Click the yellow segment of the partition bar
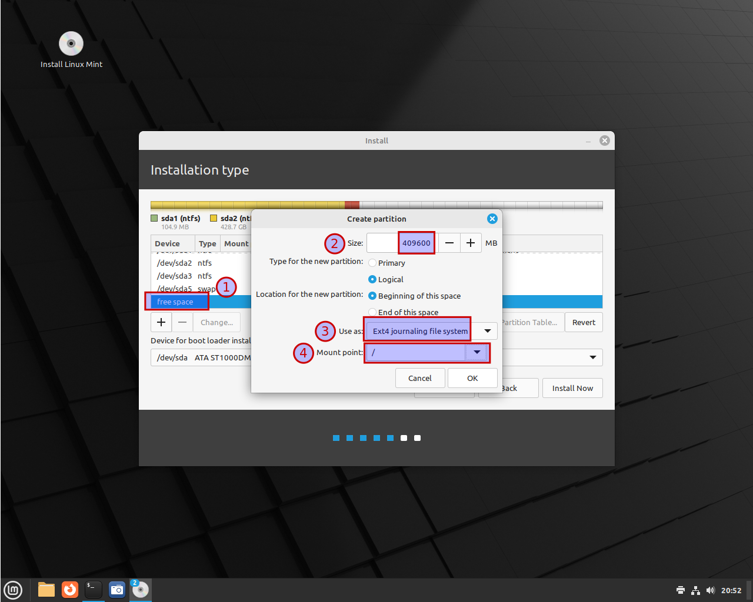Image resolution: width=753 pixels, height=602 pixels. coord(248,205)
